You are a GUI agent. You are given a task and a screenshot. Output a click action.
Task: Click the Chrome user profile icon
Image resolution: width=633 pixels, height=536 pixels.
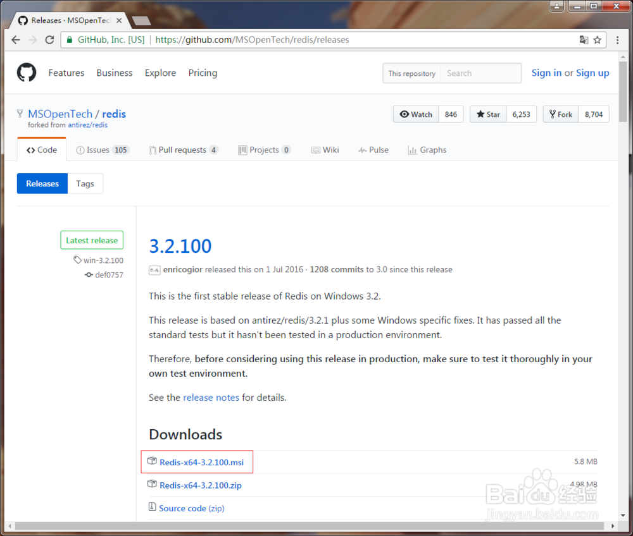point(556,6)
